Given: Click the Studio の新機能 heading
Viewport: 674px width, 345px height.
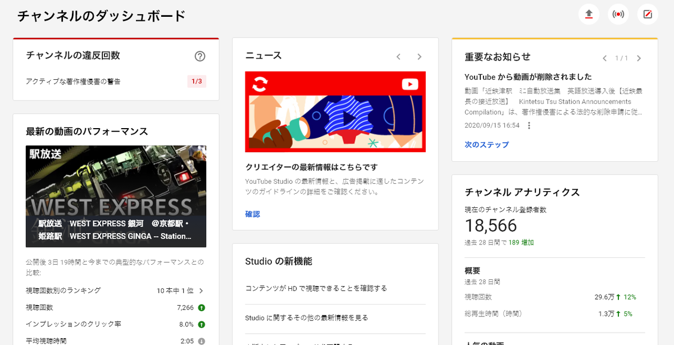Looking at the screenshot, I should tap(279, 261).
